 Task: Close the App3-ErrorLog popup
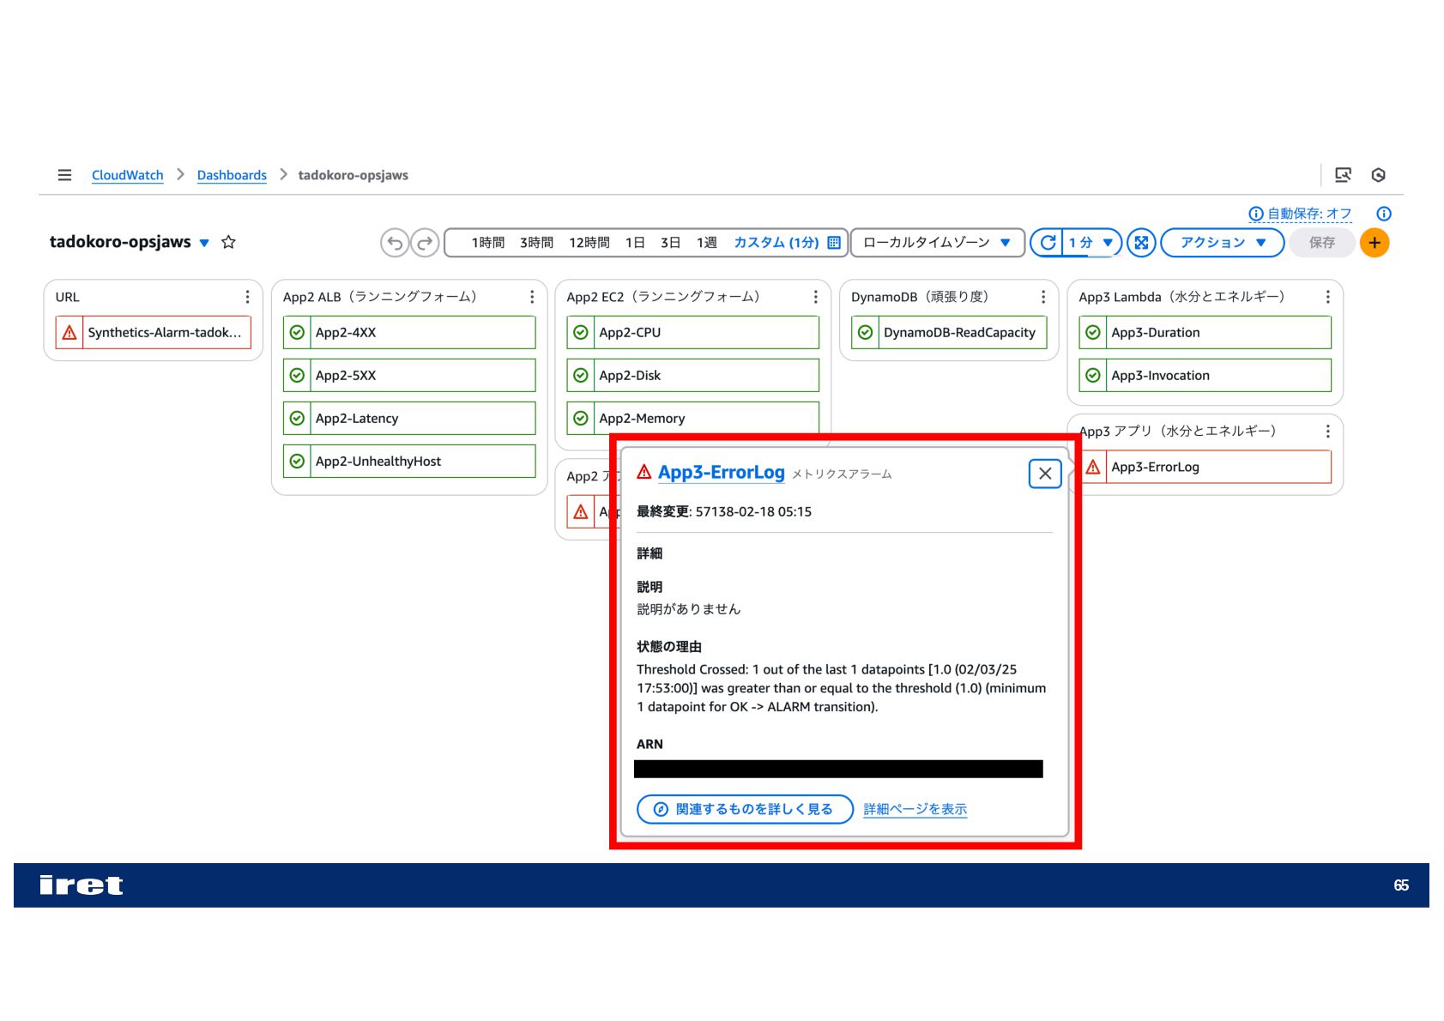pyautogui.click(x=1045, y=474)
